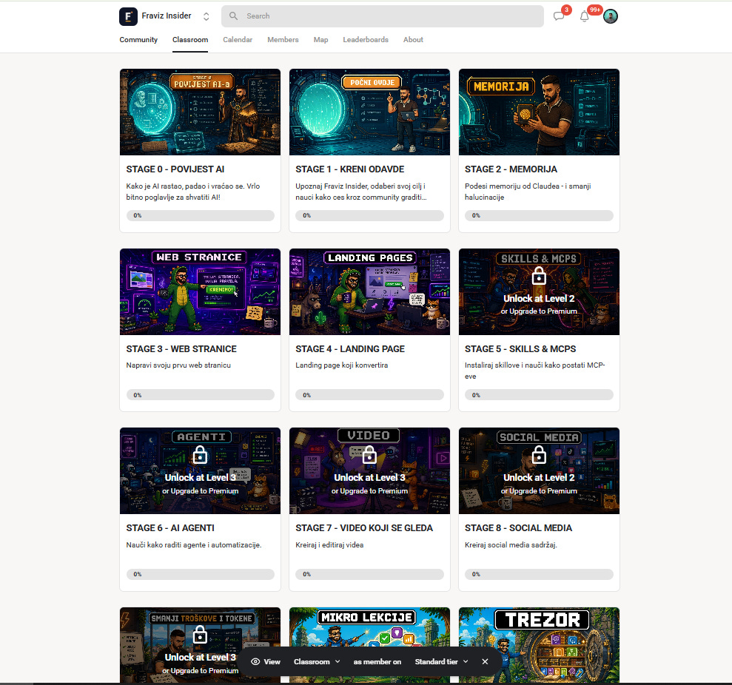This screenshot has width=732, height=685.
Task: Open STAGE 0 - POVIJEST AI course title
Action: click(175, 169)
